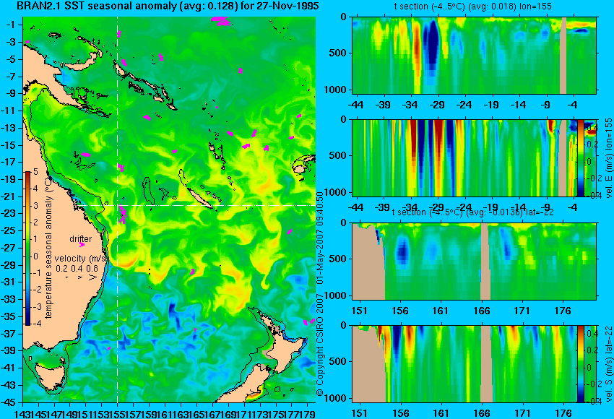Click the 'velocity (m/s)' legend label
The height and width of the screenshot is (419, 614).
tap(81, 259)
